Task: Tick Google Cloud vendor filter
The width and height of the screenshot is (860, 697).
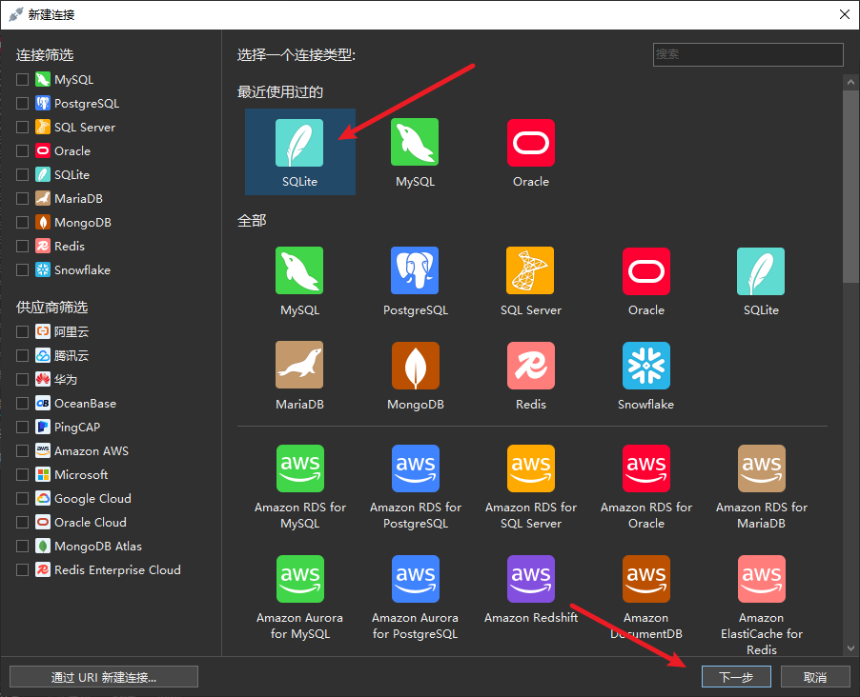Action: (x=23, y=499)
